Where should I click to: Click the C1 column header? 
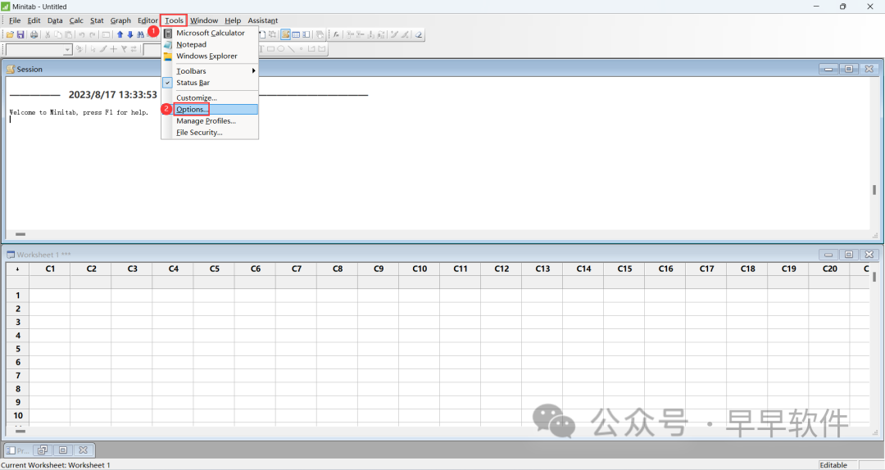(50, 269)
